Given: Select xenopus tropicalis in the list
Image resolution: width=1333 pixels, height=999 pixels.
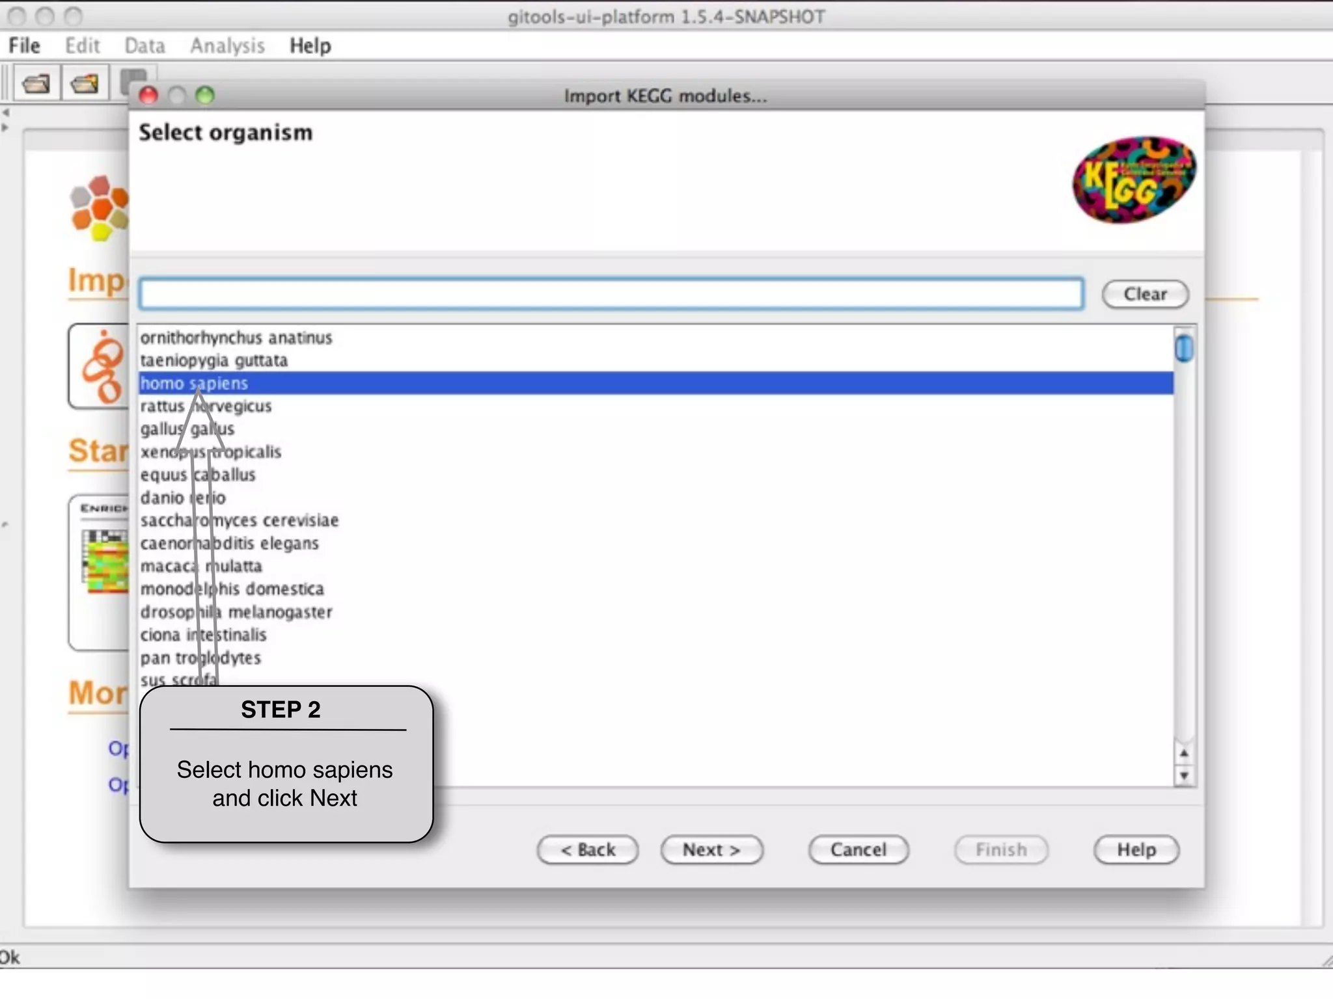Looking at the screenshot, I should (x=656, y=451).
